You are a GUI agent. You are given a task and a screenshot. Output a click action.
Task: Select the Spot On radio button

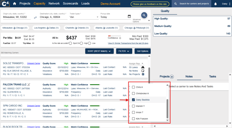[70, 43]
